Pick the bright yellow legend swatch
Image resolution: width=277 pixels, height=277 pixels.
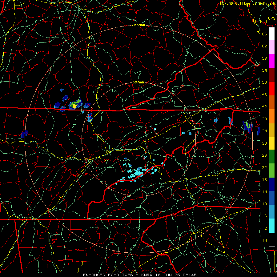(272, 143)
